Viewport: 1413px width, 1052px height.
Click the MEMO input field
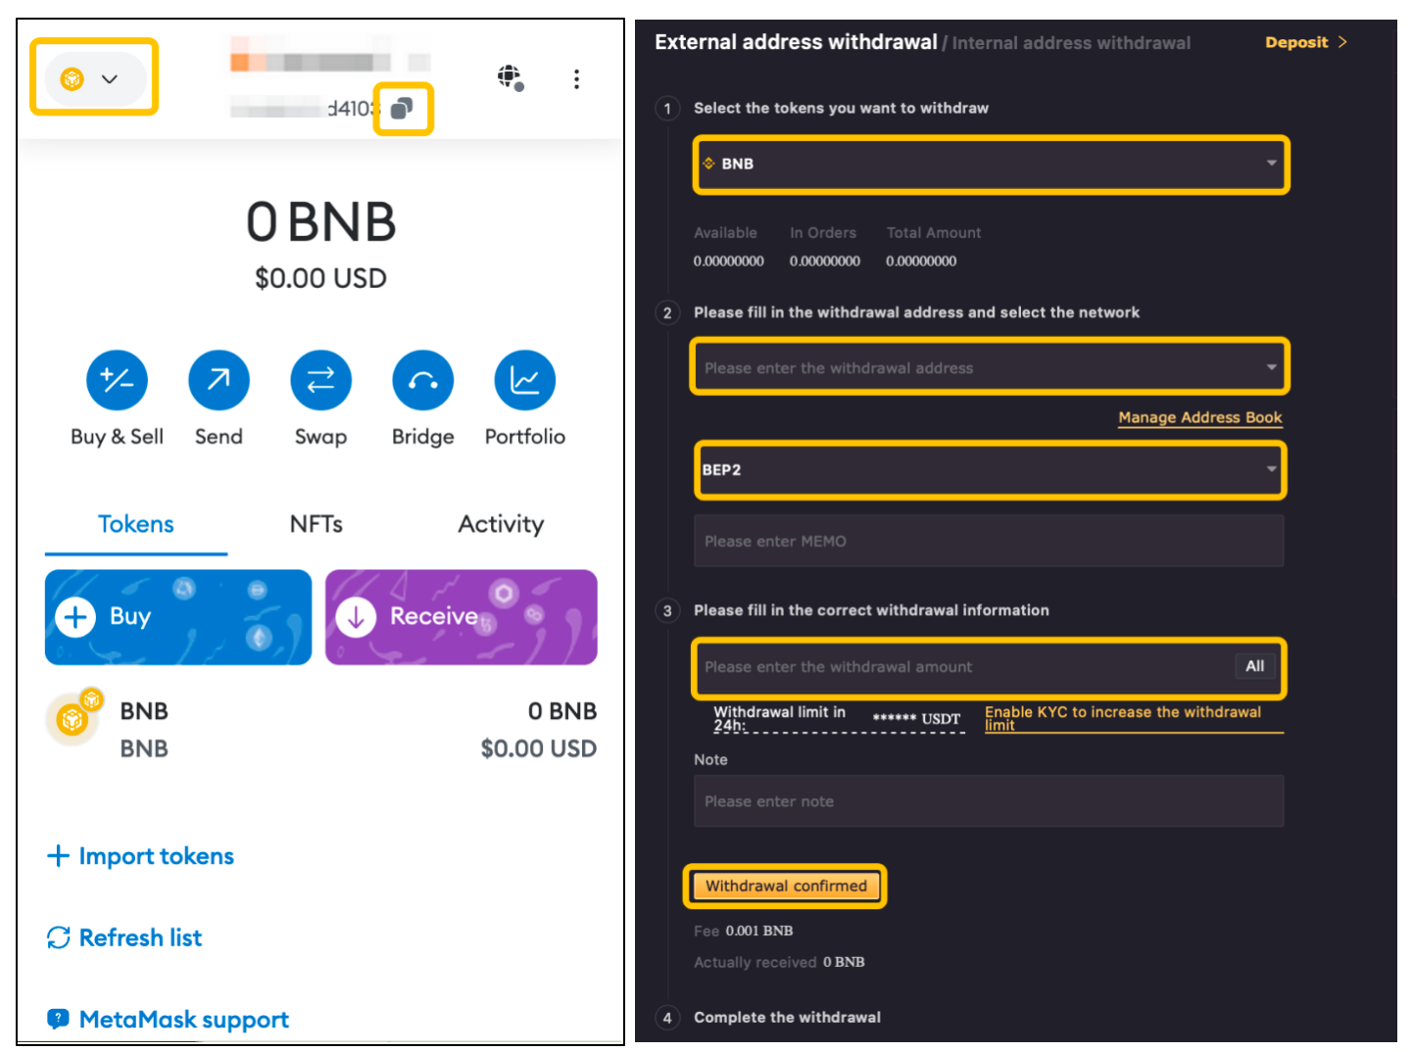(x=989, y=541)
